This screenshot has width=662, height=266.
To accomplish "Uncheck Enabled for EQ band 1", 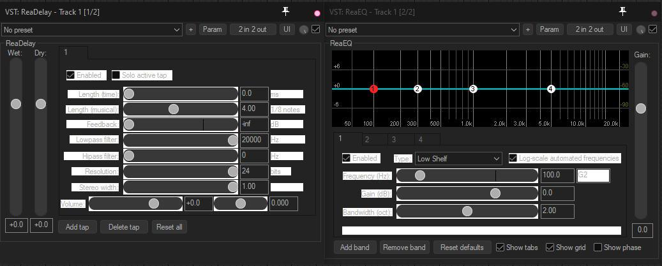I will (346, 158).
